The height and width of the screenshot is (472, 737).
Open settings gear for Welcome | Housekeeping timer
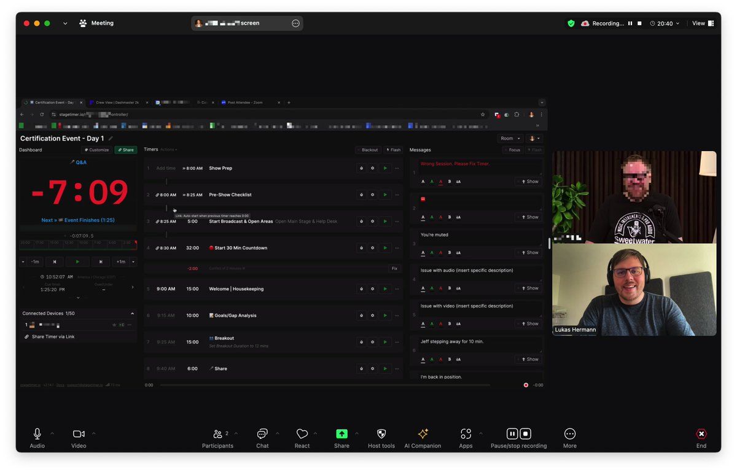(373, 288)
